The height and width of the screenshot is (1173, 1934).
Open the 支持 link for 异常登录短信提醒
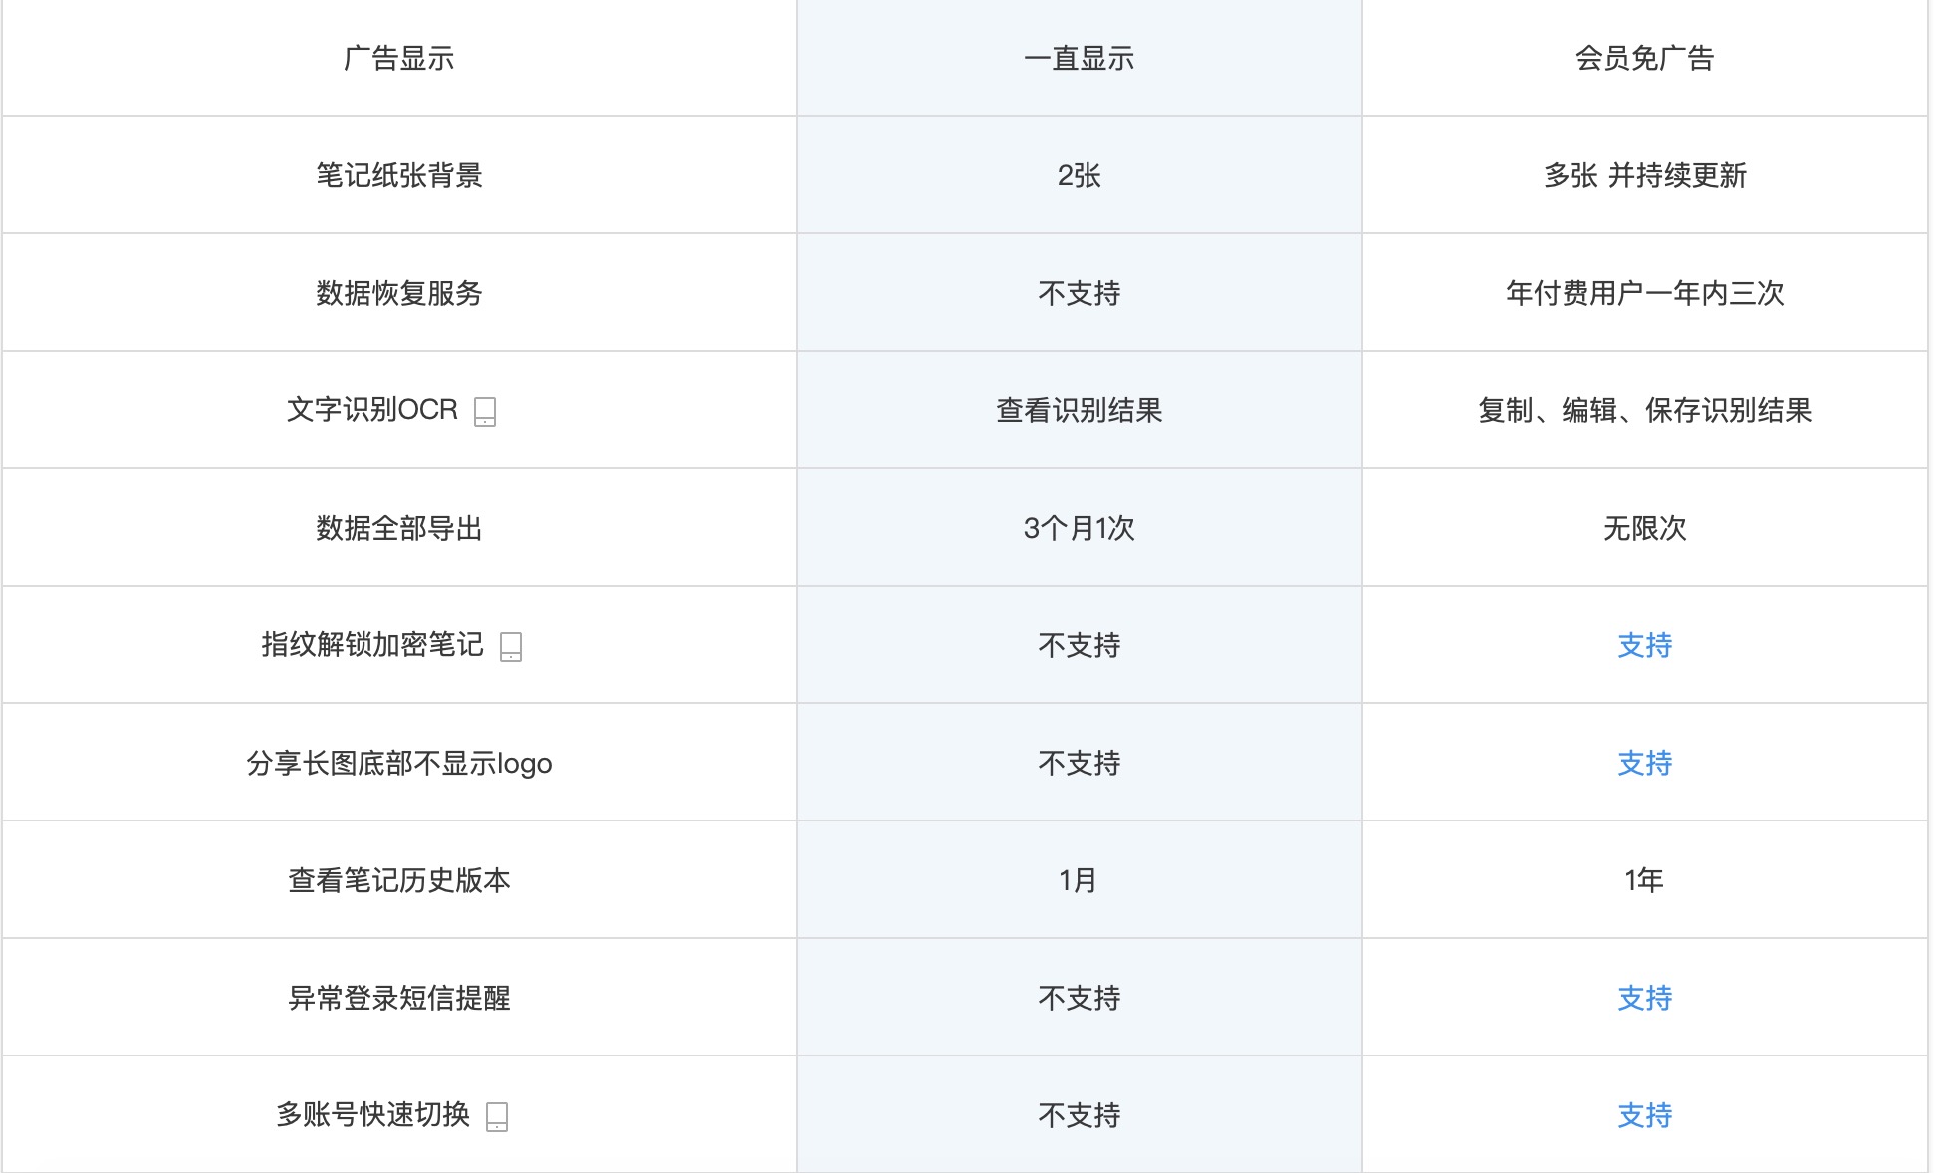tap(1644, 998)
